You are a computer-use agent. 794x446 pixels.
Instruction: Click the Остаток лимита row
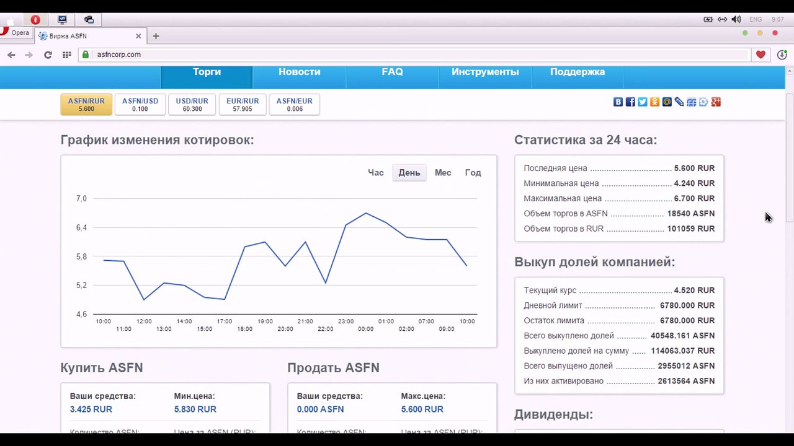coord(619,321)
